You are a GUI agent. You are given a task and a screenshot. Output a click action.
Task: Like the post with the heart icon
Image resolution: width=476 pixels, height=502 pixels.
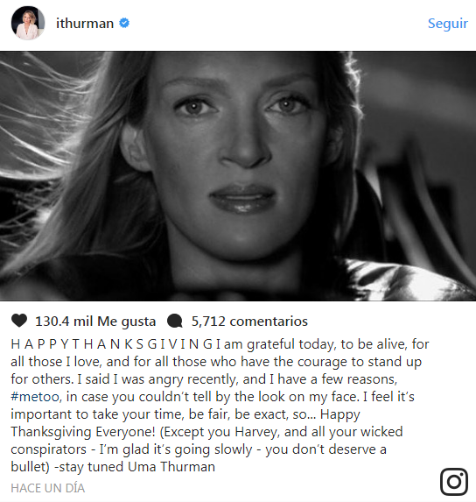19,321
